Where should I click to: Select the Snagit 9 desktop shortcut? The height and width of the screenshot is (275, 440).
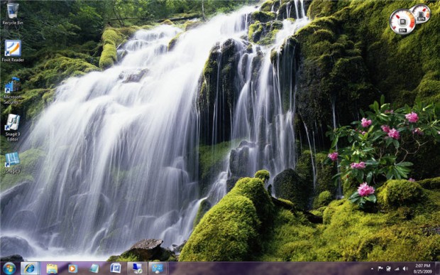click(x=13, y=163)
